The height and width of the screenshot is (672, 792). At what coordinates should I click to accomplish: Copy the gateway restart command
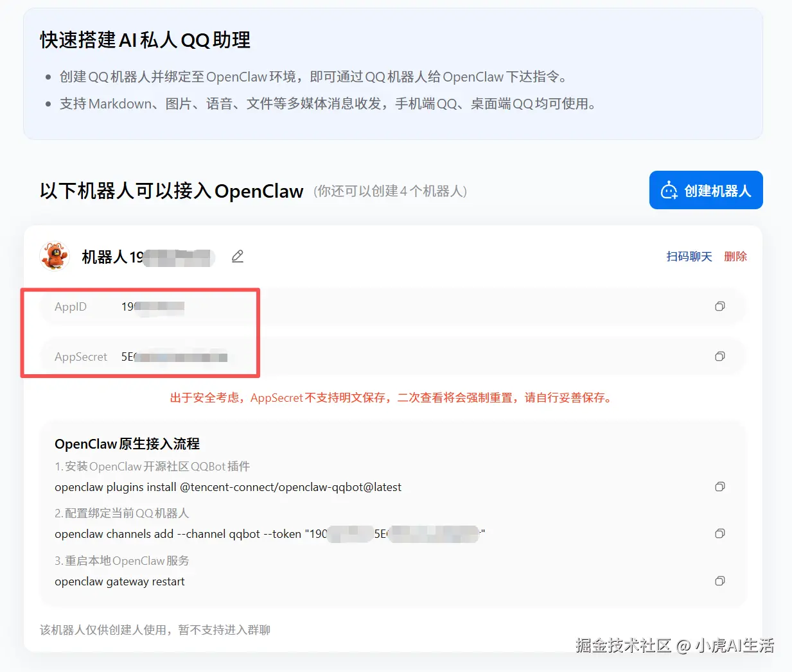tap(720, 582)
